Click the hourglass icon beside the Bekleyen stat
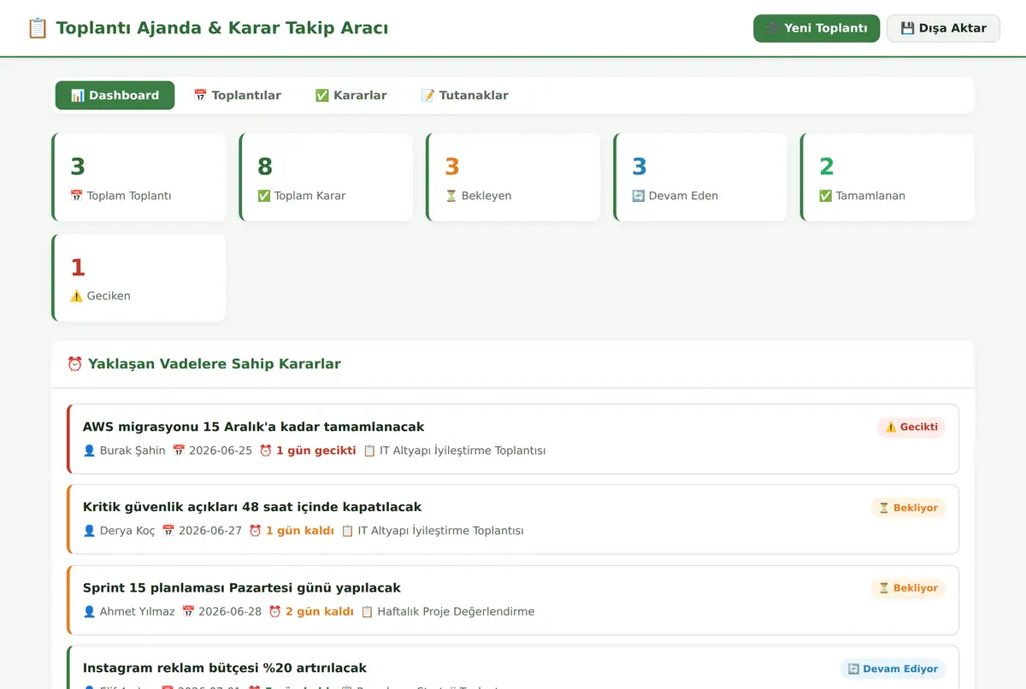Viewport: 1026px width, 689px height. [x=451, y=196]
